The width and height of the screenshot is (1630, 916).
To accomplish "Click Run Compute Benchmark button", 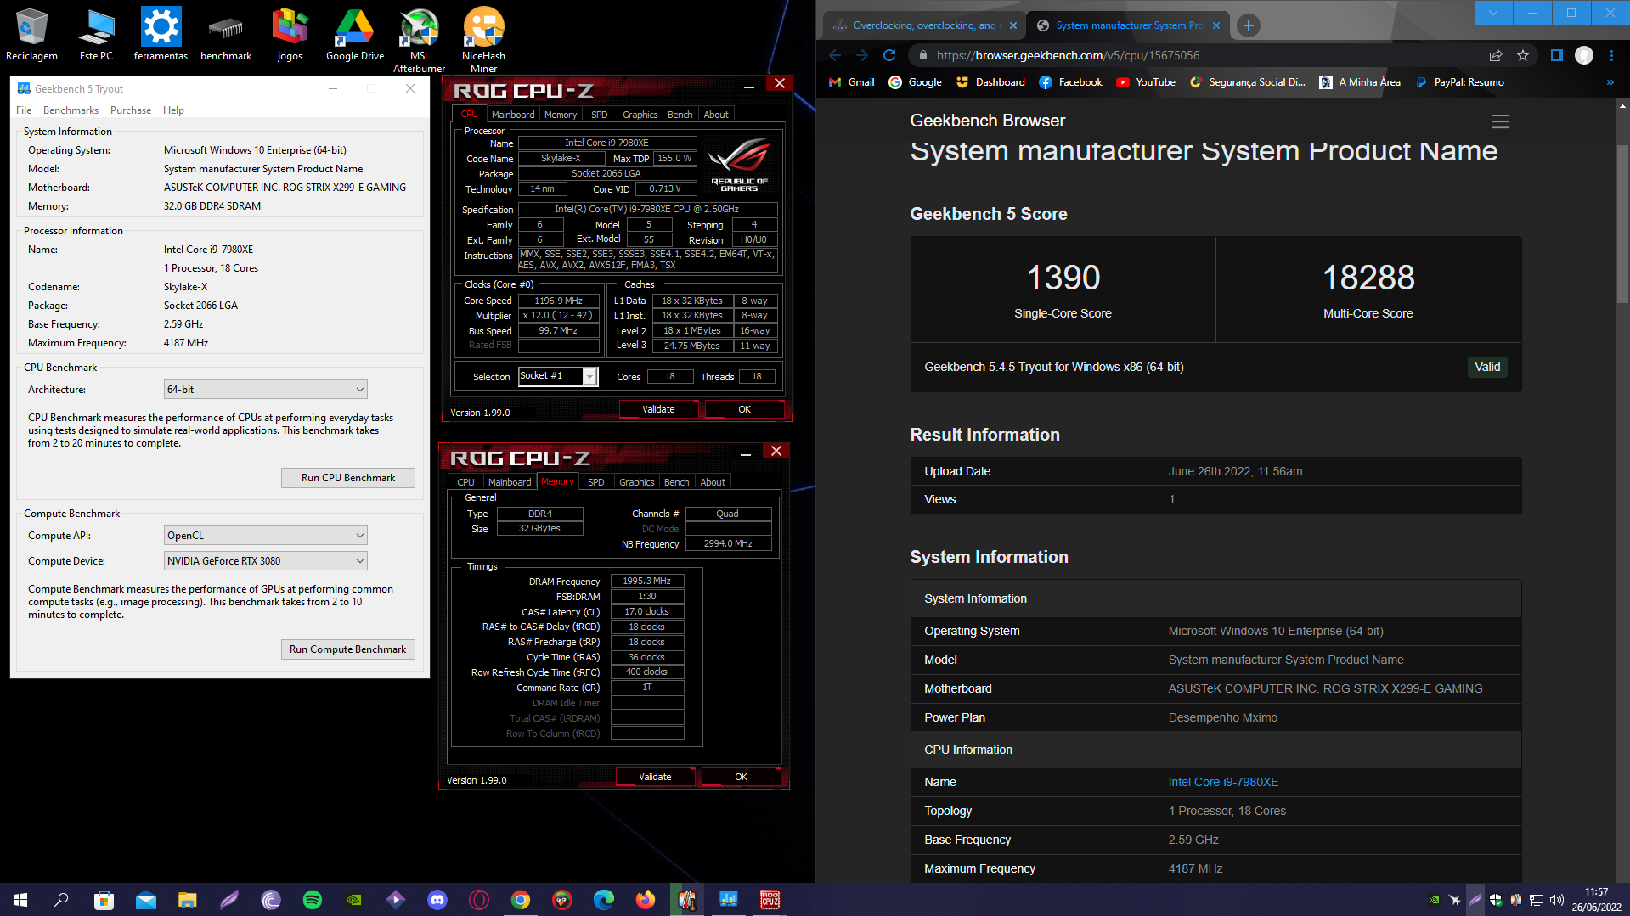I will (x=348, y=649).
